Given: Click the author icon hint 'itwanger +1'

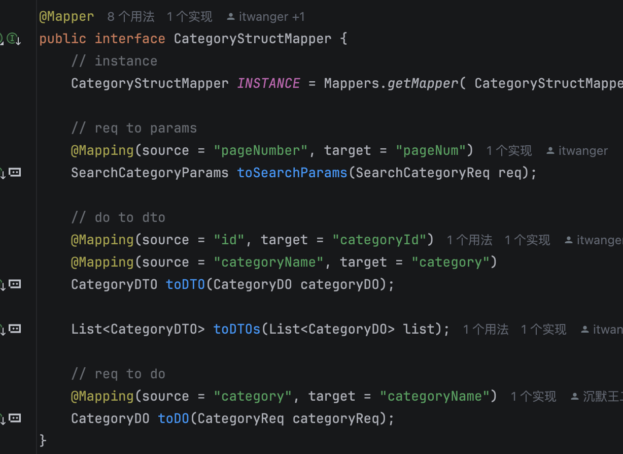Looking at the screenshot, I should (265, 17).
